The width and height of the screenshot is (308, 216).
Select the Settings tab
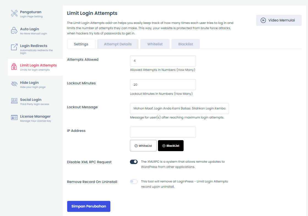[x=81, y=44]
